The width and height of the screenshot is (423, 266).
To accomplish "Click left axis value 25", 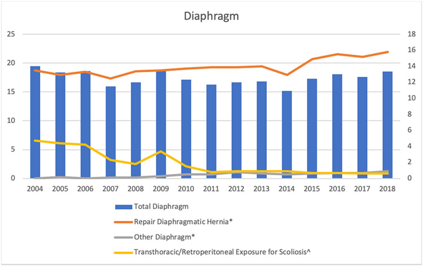I will click(x=11, y=34).
